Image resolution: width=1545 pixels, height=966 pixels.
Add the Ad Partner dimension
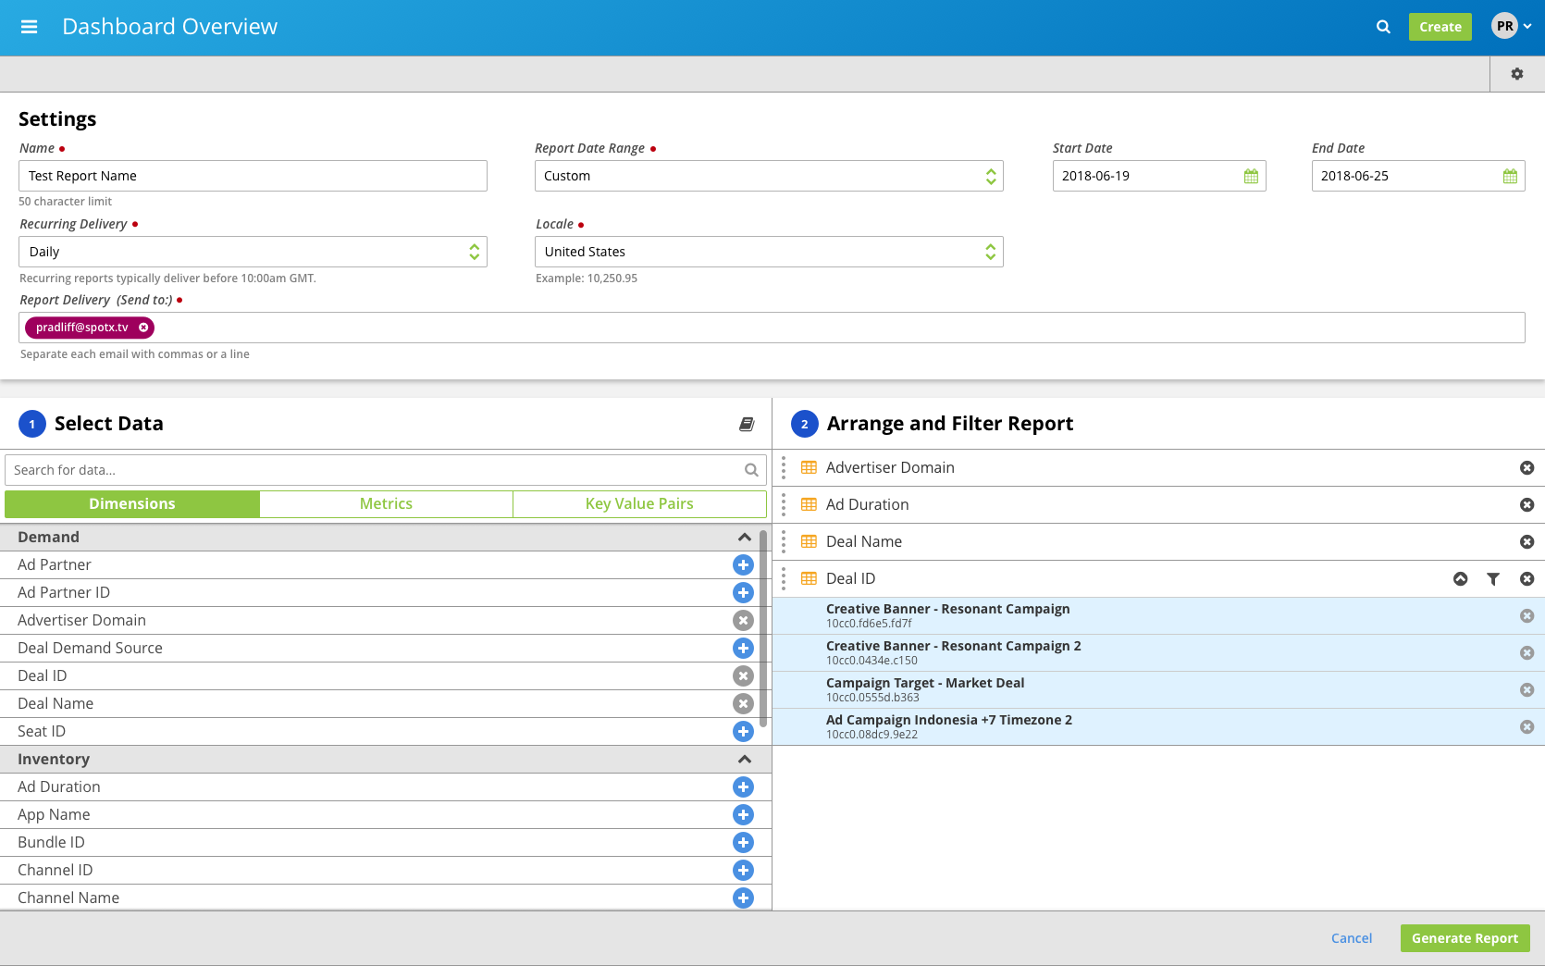pos(743,565)
